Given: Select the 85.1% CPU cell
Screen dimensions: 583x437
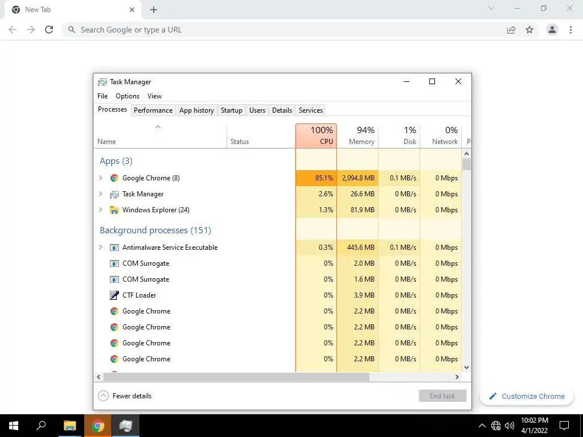Looking at the screenshot, I should [x=317, y=178].
